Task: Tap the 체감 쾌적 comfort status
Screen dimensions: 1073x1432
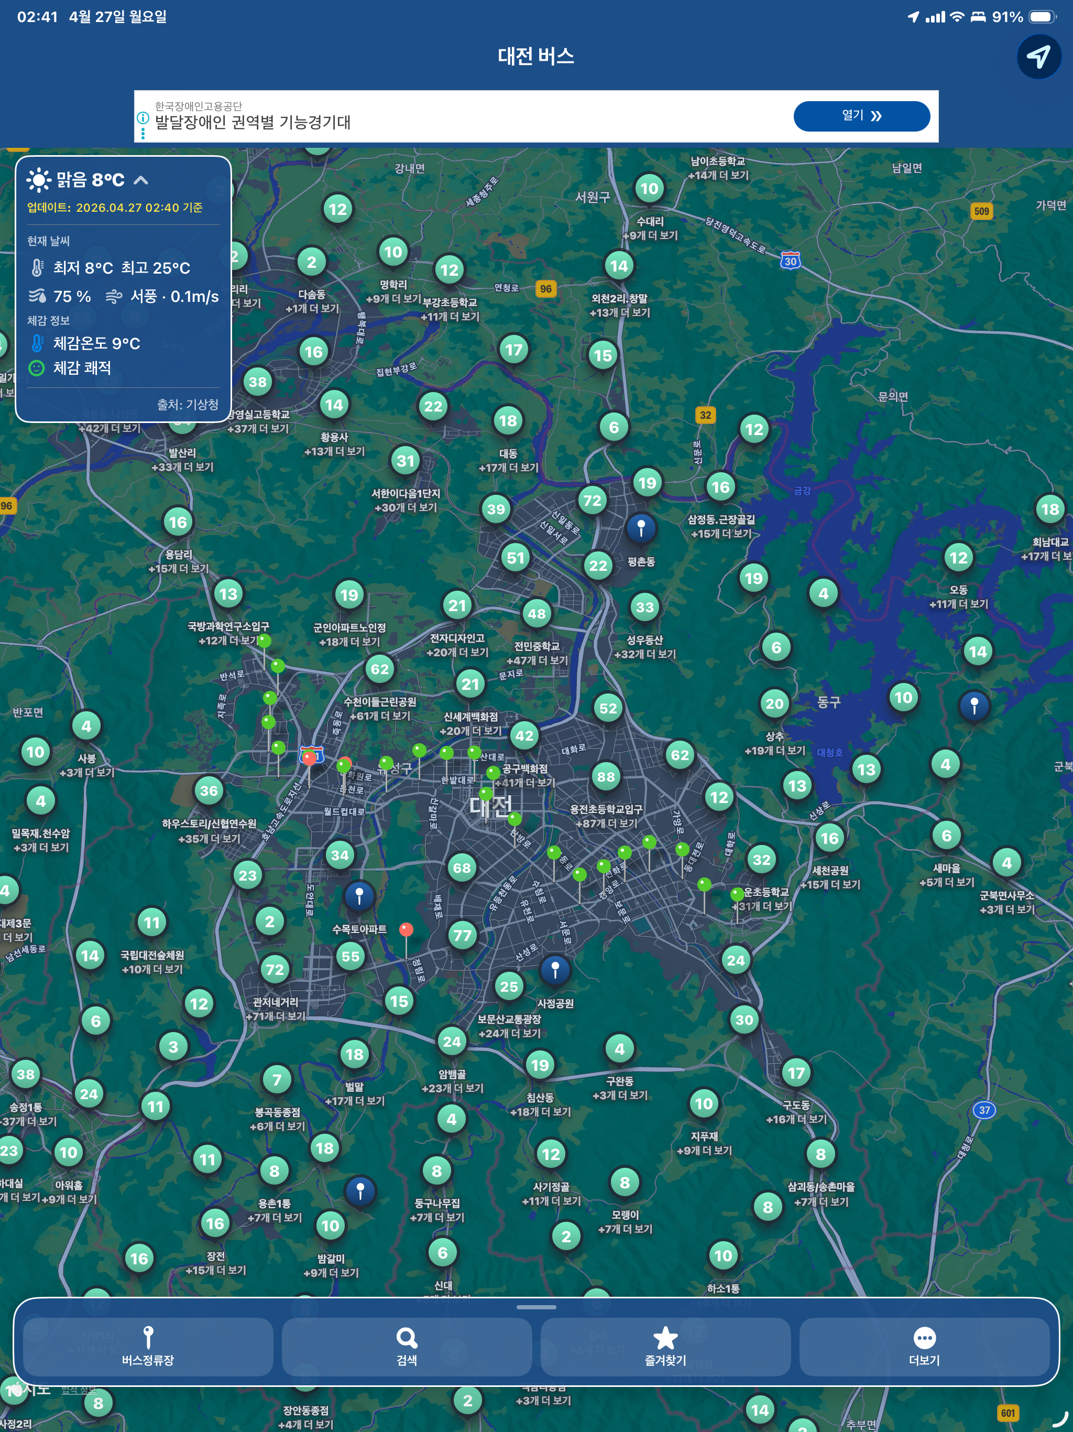Action: (82, 368)
